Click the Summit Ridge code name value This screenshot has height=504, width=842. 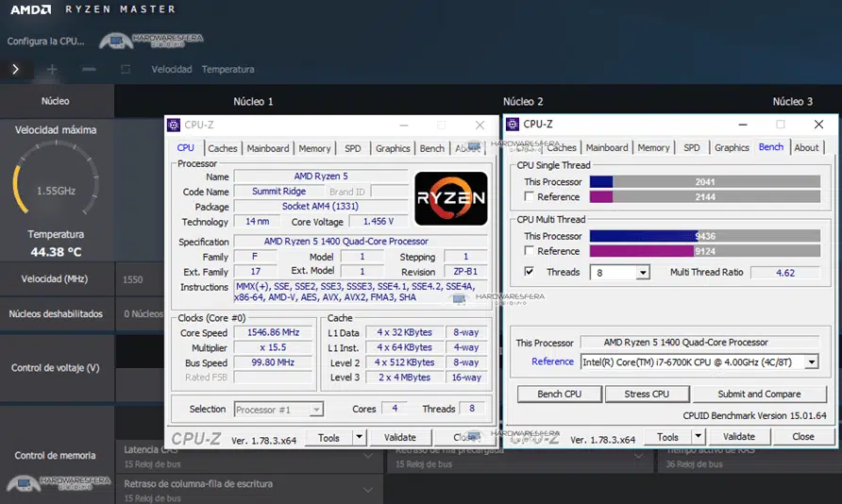tap(279, 191)
